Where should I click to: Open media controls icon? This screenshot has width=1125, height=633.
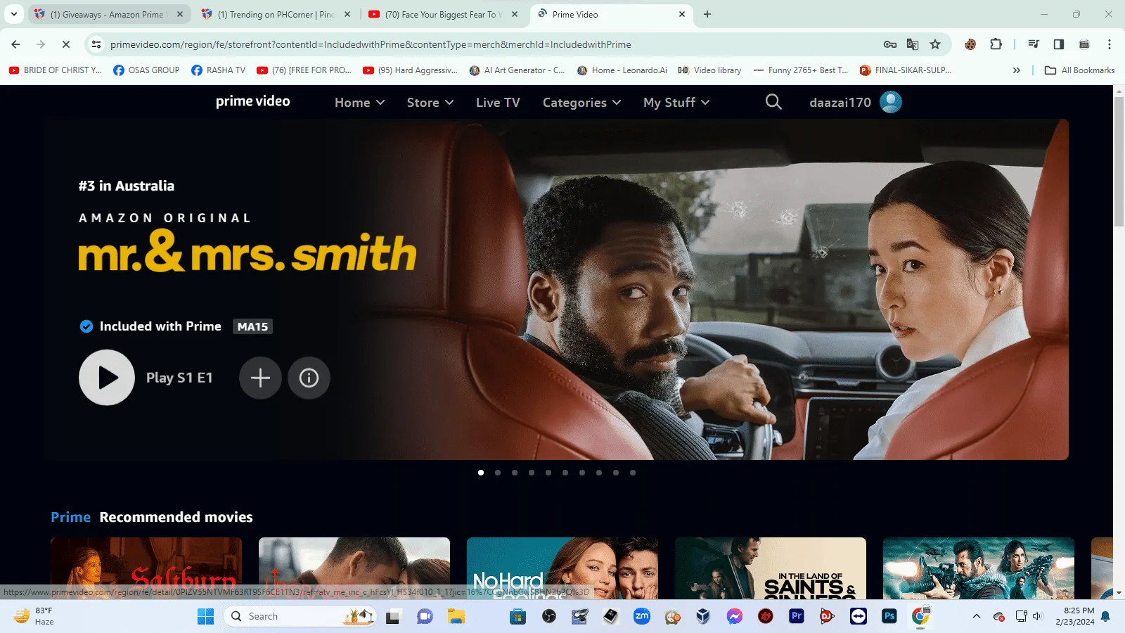[1034, 44]
